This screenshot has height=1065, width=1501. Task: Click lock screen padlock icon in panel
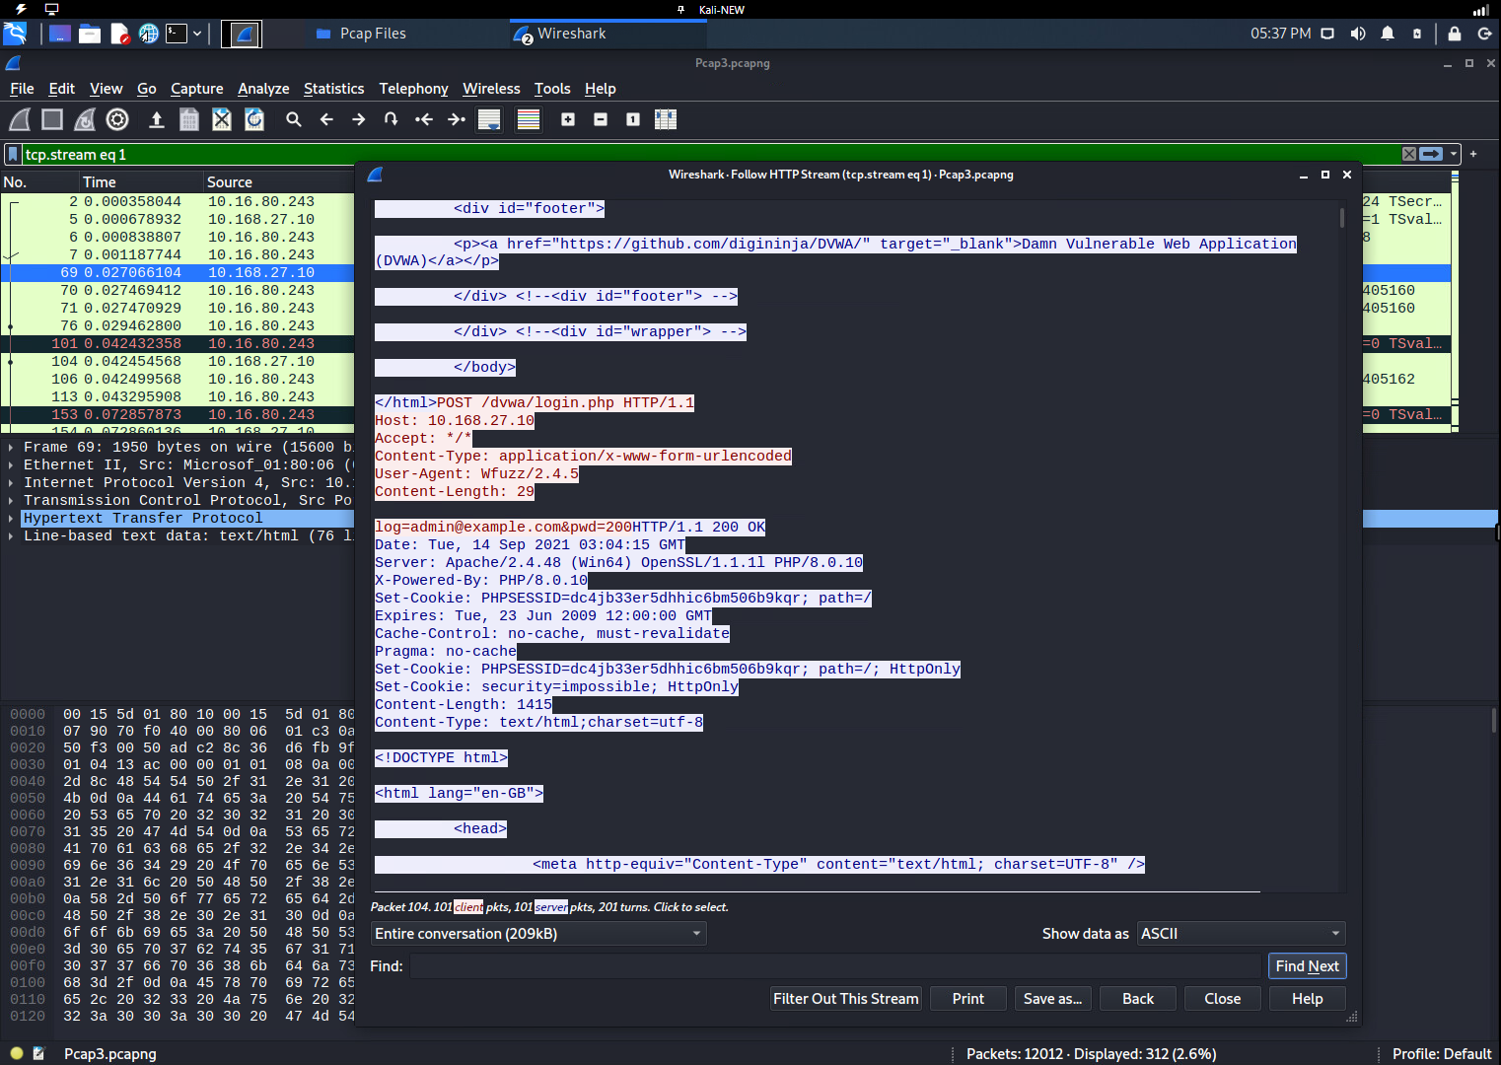coord(1454,34)
